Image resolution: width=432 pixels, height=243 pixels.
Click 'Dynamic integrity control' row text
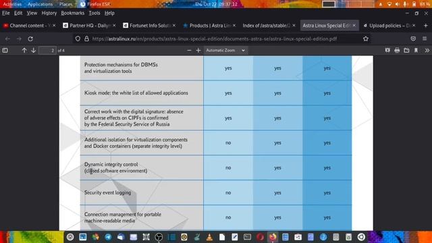point(115,167)
